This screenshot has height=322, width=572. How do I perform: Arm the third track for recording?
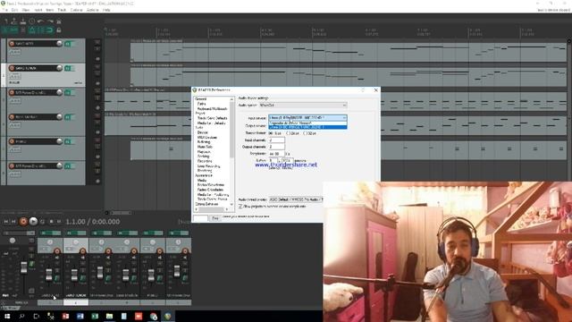(12, 92)
